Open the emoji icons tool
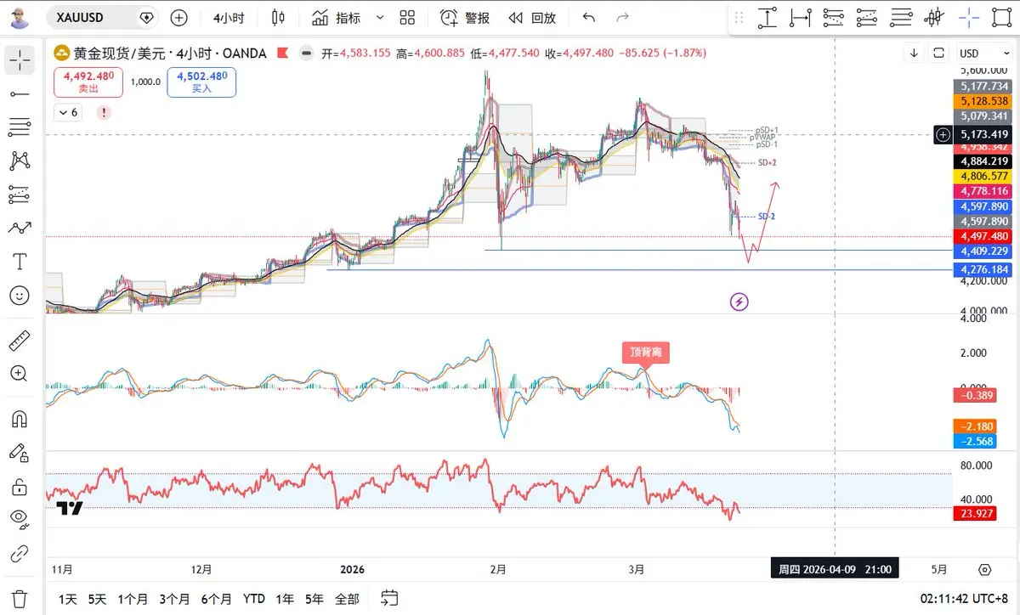Image resolution: width=1020 pixels, height=615 pixels. [20, 296]
